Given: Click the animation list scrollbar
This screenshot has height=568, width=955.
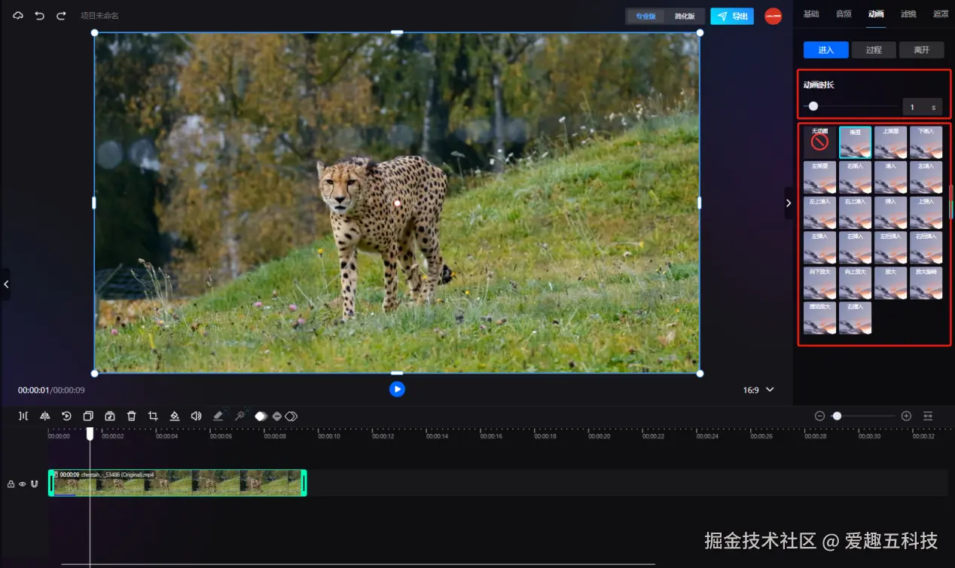Looking at the screenshot, I should pyautogui.click(x=950, y=202).
